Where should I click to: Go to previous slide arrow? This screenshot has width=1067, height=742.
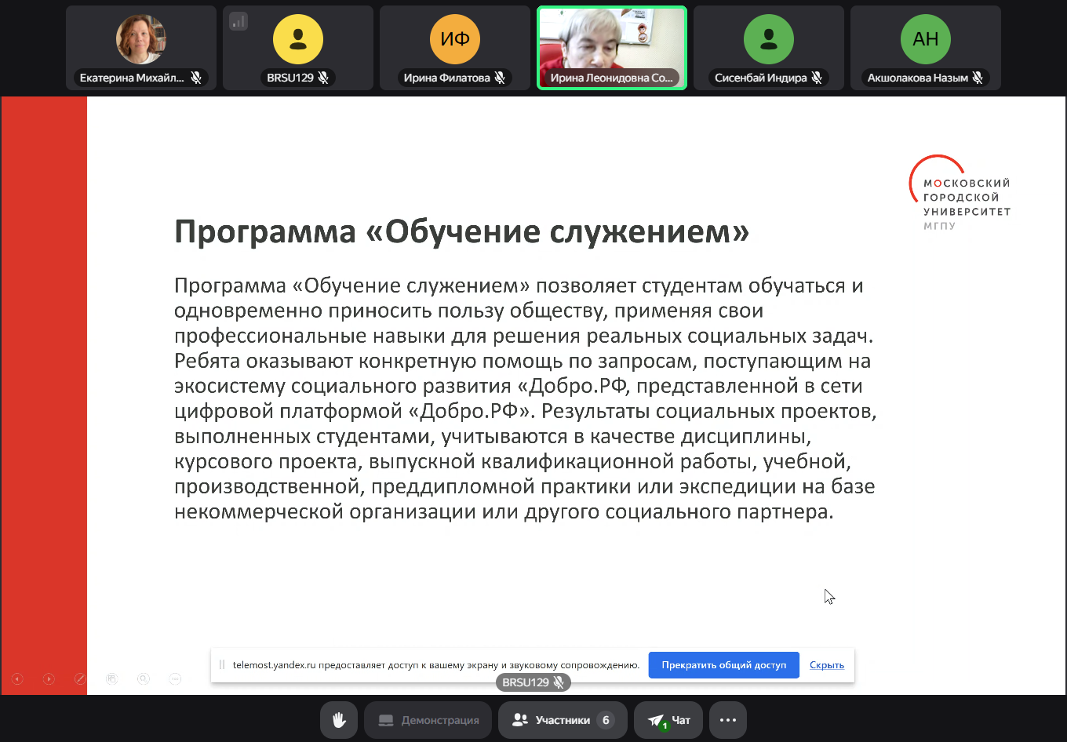(x=17, y=679)
